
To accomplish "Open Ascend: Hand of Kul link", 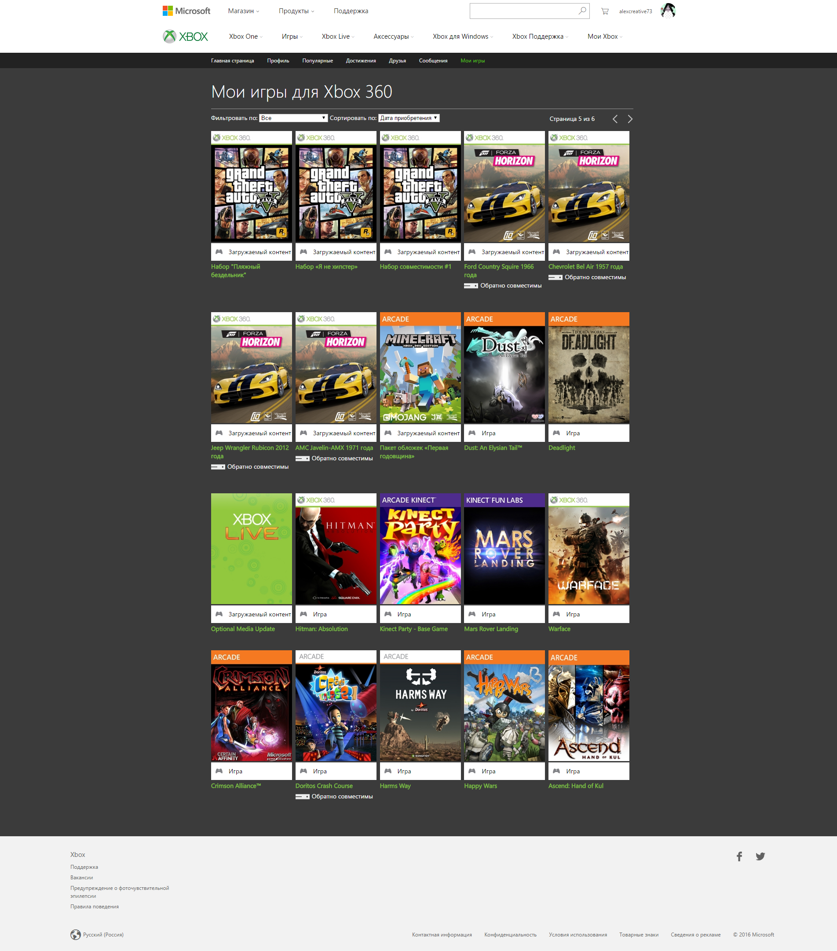I will 576,785.
